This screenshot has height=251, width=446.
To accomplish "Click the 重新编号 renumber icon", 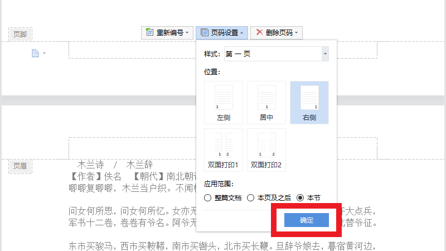I will [x=149, y=33].
